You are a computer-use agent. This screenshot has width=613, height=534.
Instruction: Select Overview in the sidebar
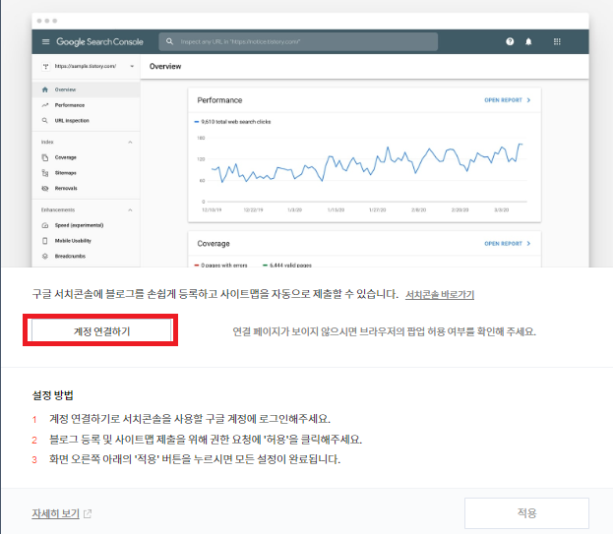pos(86,89)
